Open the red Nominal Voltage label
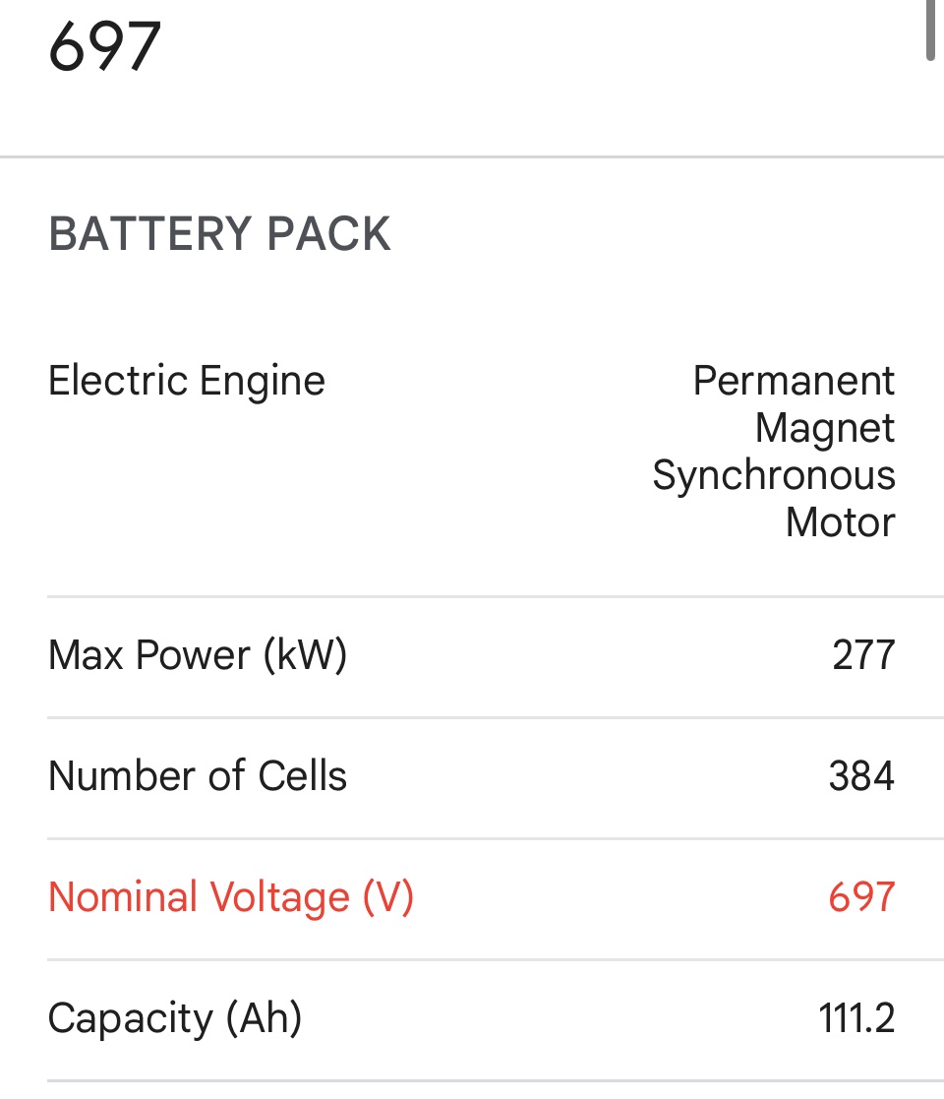 pyautogui.click(x=200, y=897)
